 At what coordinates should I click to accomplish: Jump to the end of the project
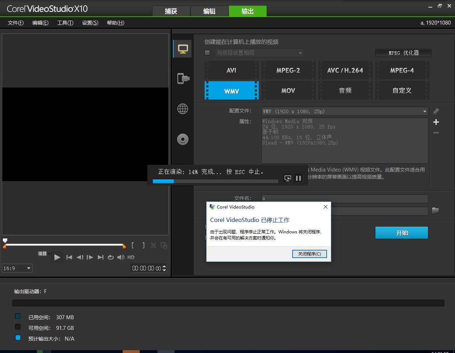click(101, 257)
